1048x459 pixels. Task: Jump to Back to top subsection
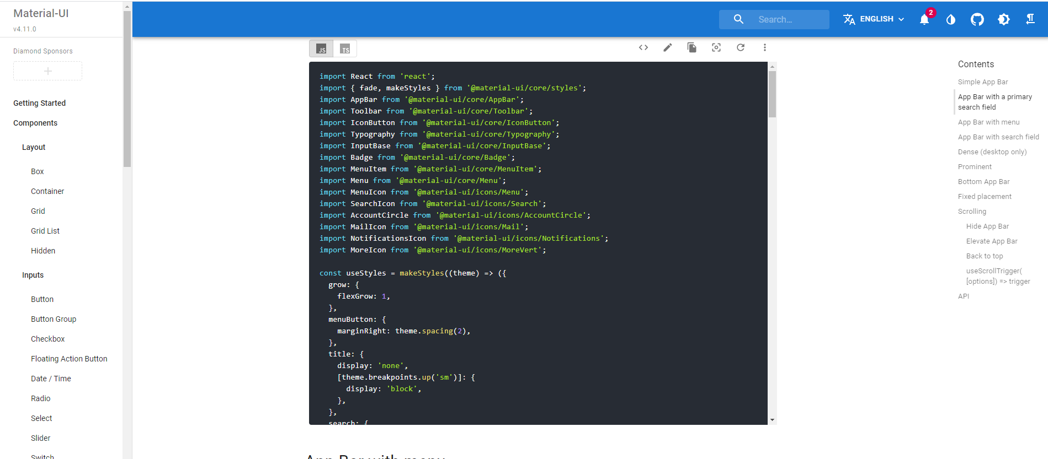pyautogui.click(x=985, y=256)
